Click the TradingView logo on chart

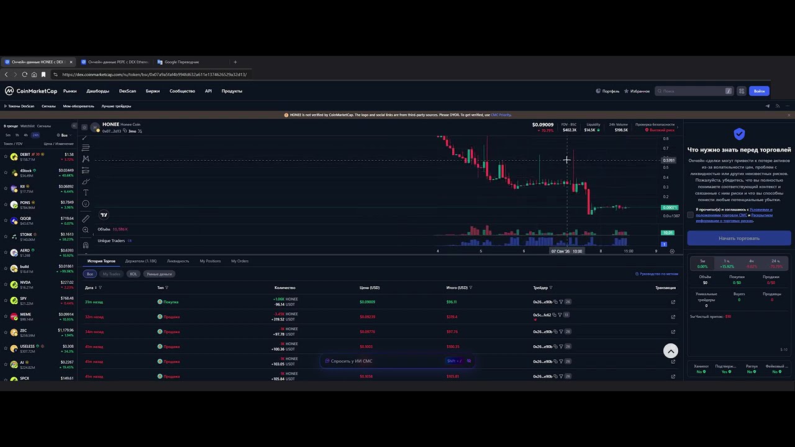tap(104, 215)
